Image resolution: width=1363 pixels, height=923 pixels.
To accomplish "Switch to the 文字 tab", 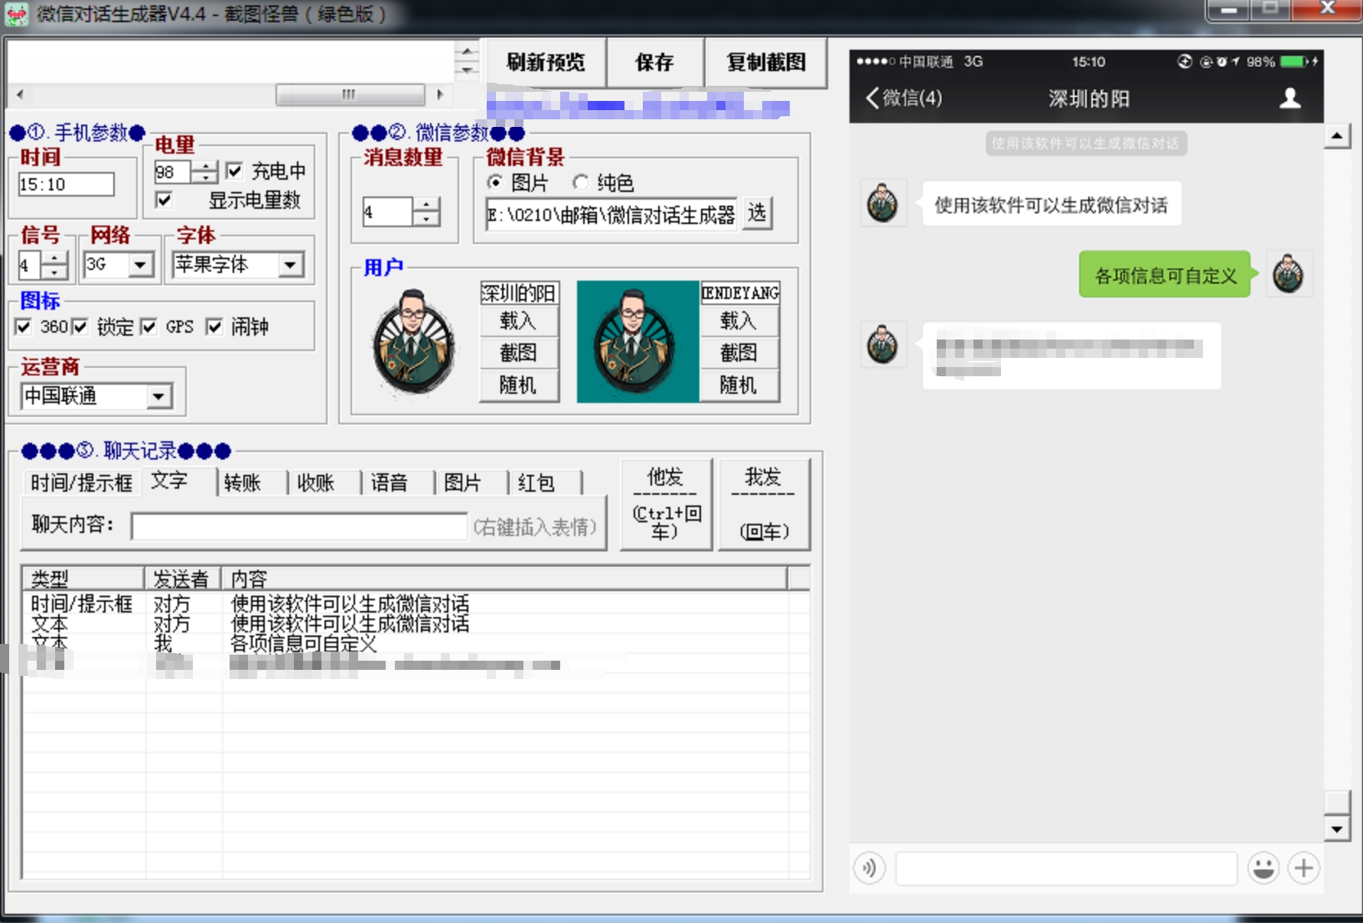I will (x=170, y=480).
